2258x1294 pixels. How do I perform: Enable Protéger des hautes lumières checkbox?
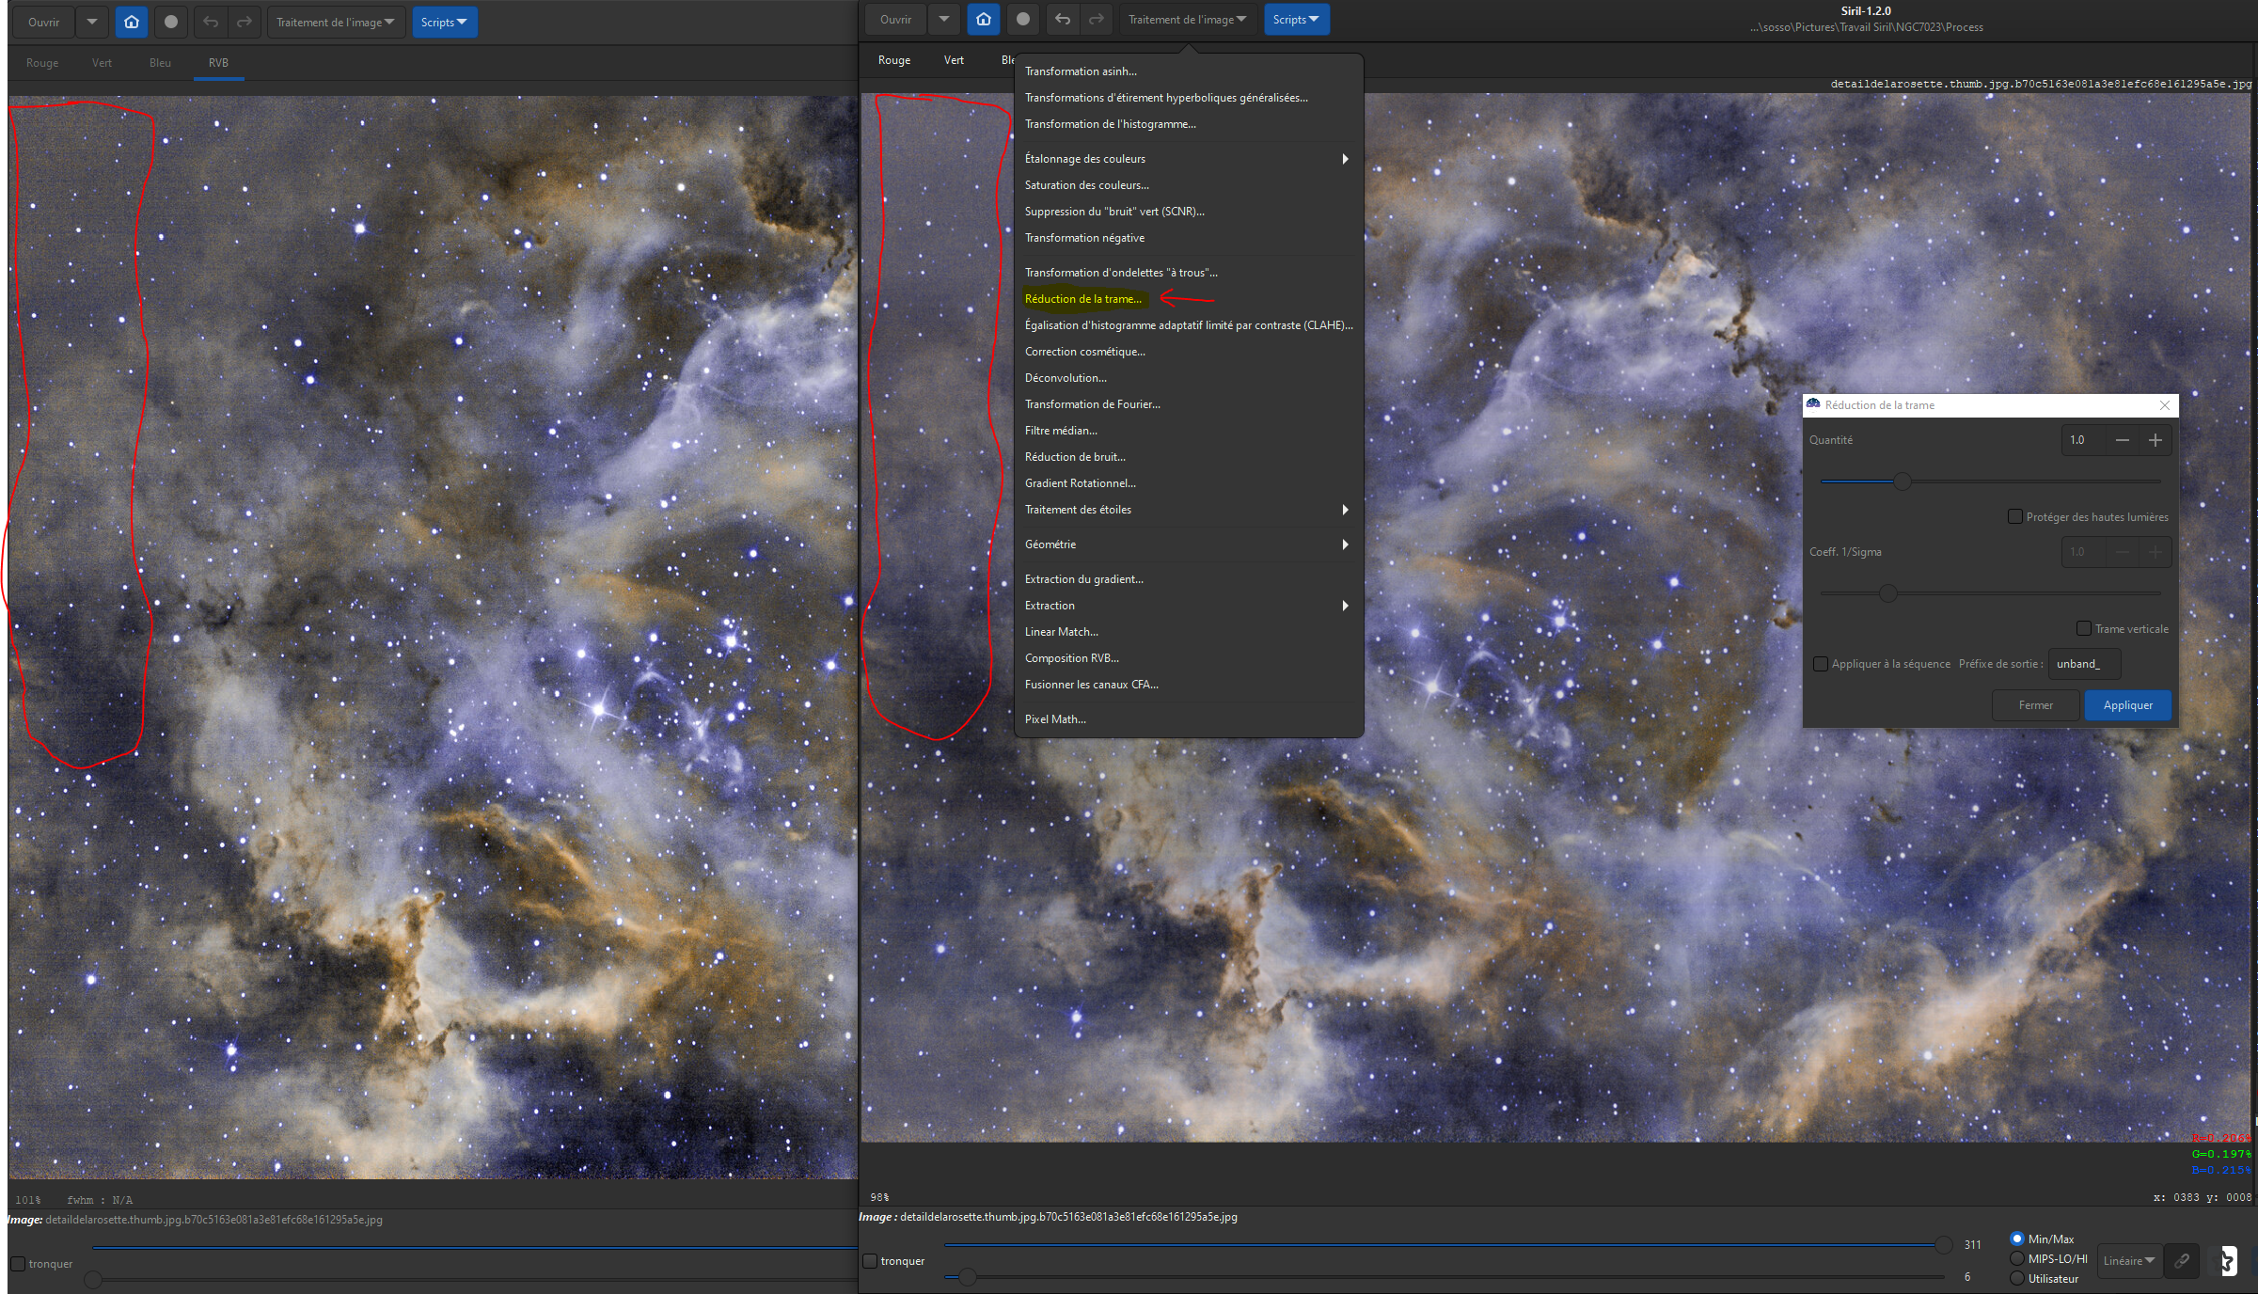click(x=2014, y=516)
